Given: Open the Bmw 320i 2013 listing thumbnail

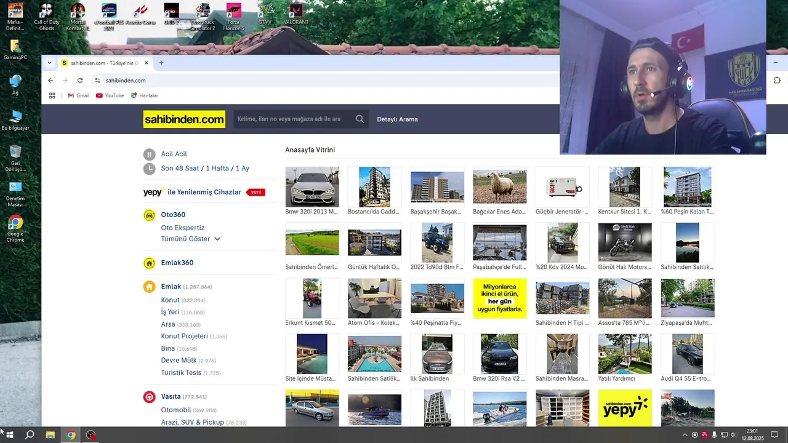Looking at the screenshot, I should pyautogui.click(x=312, y=186).
